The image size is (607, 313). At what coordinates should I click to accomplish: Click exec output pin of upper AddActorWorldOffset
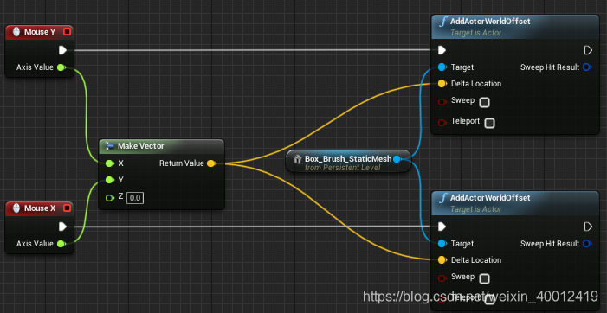click(x=588, y=50)
